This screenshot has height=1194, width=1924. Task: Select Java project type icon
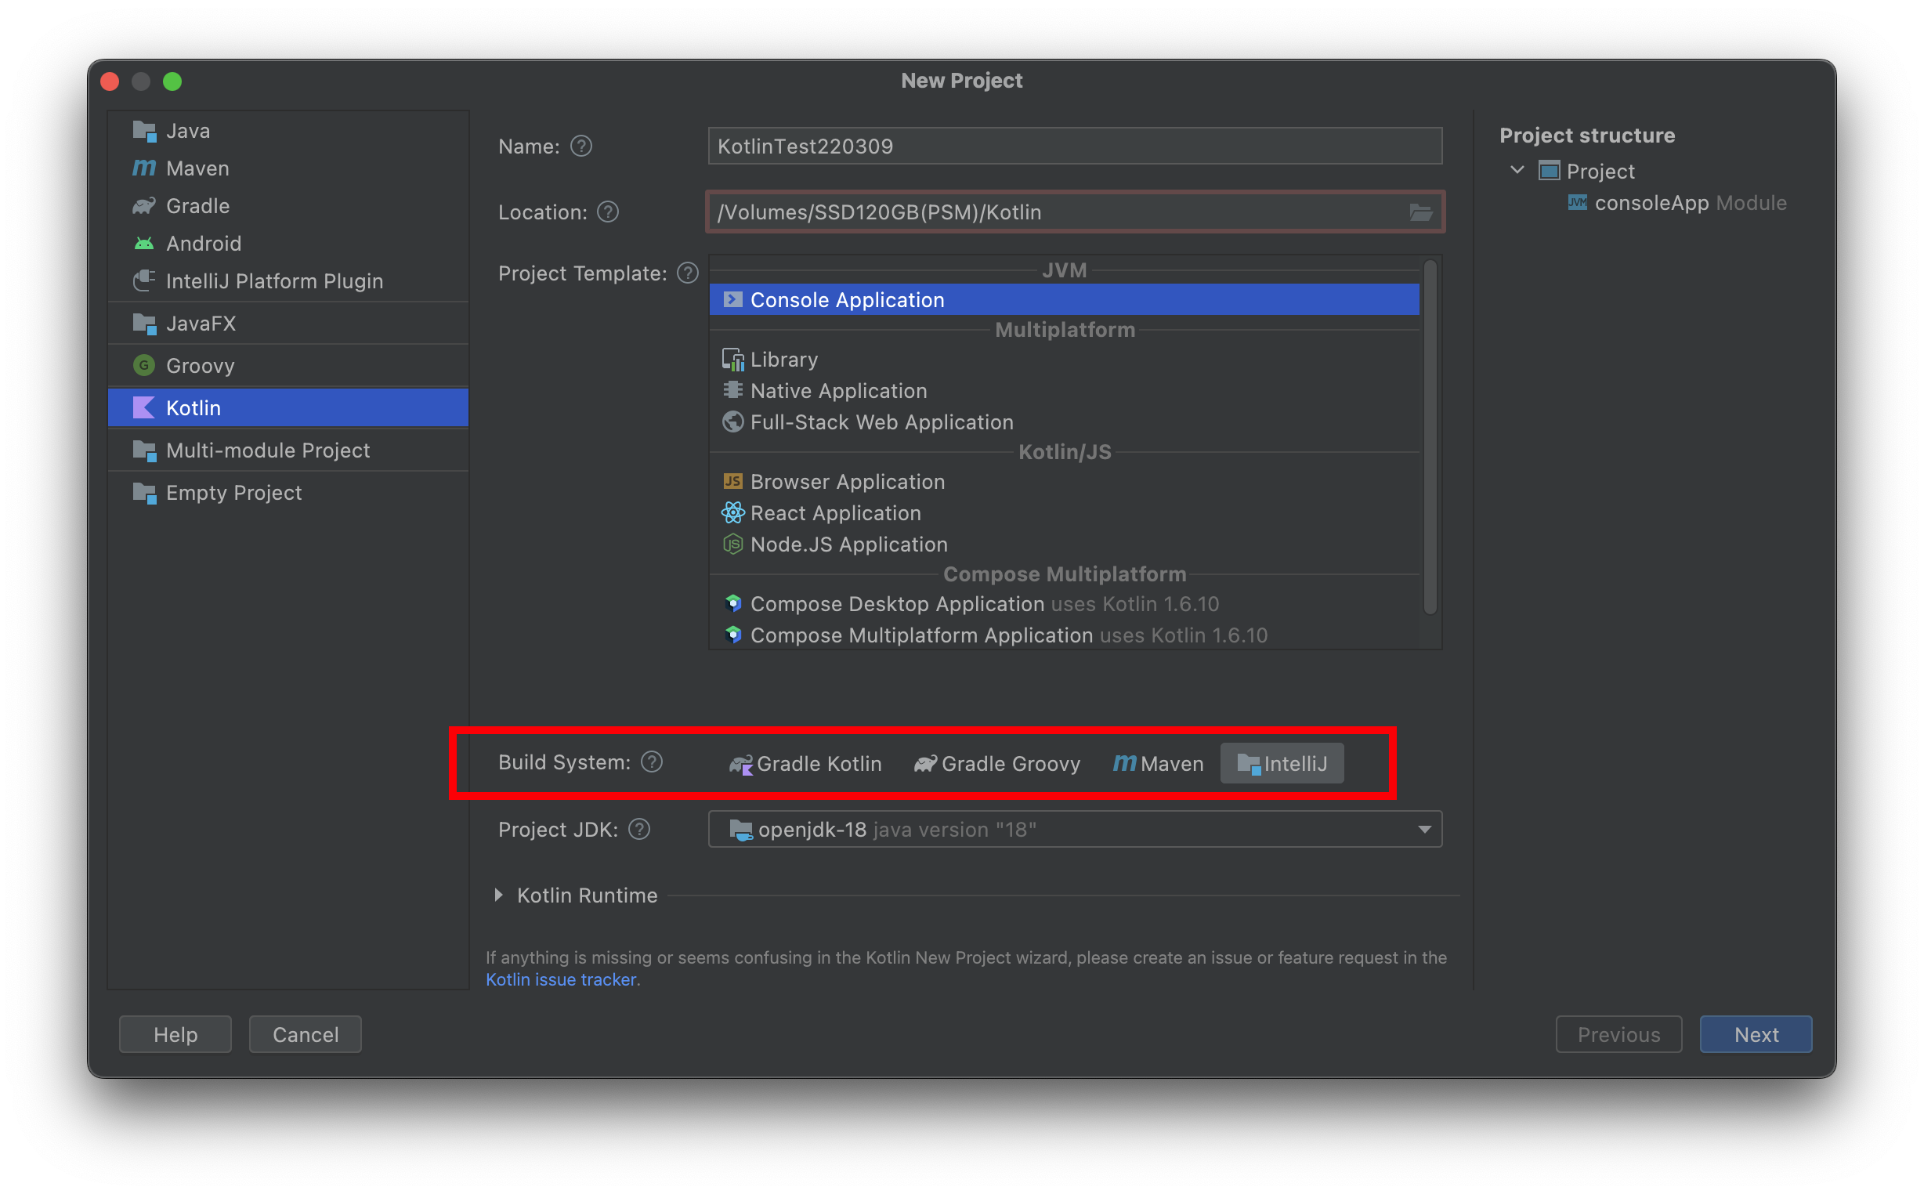coord(143,130)
